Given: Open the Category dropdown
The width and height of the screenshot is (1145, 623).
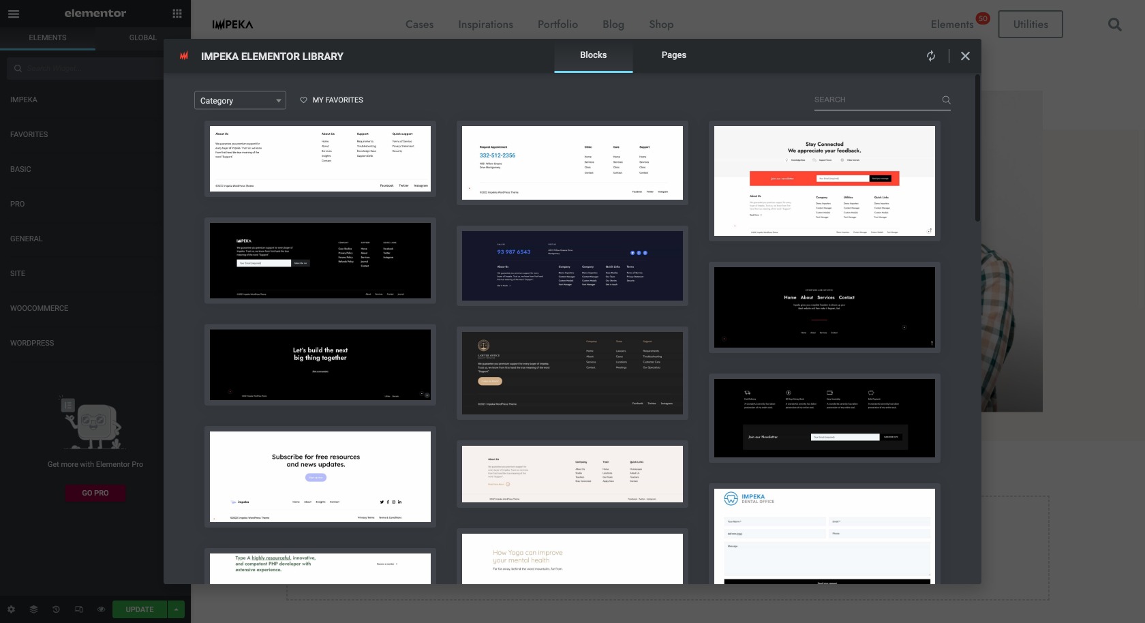Looking at the screenshot, I should coord(240,100).
